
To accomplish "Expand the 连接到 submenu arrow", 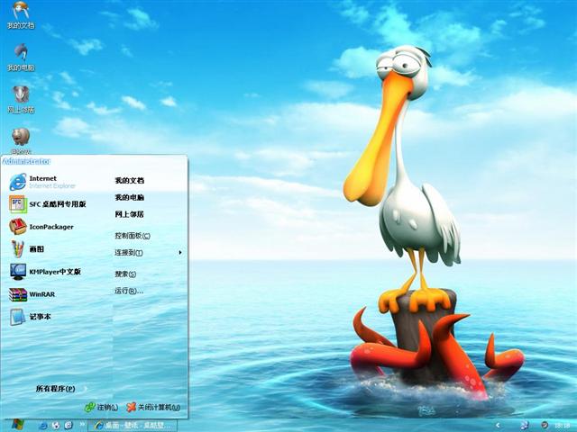I will pos(180,252).
